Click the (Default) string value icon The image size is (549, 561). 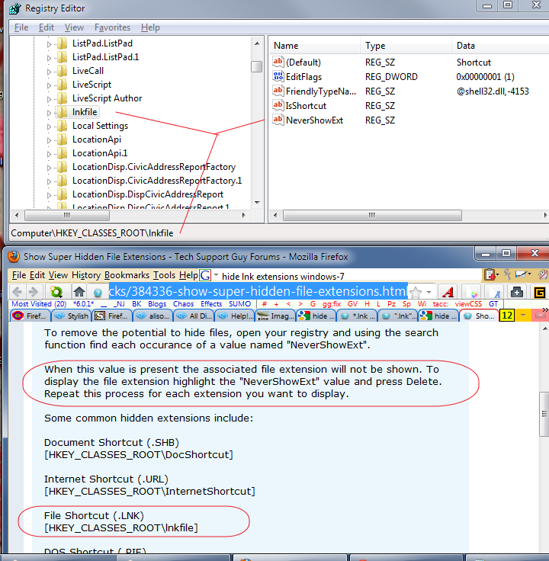pyautogui.click(x=278, y=62)
